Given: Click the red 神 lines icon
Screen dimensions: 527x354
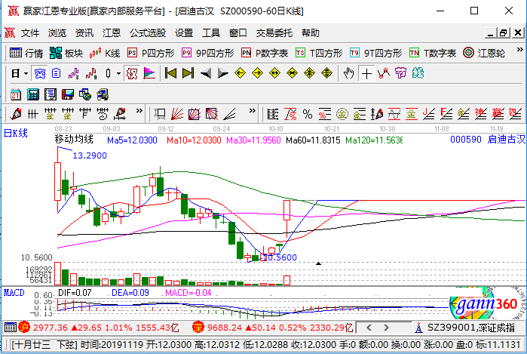Looking at the screenshot, I should pos(480,115).
